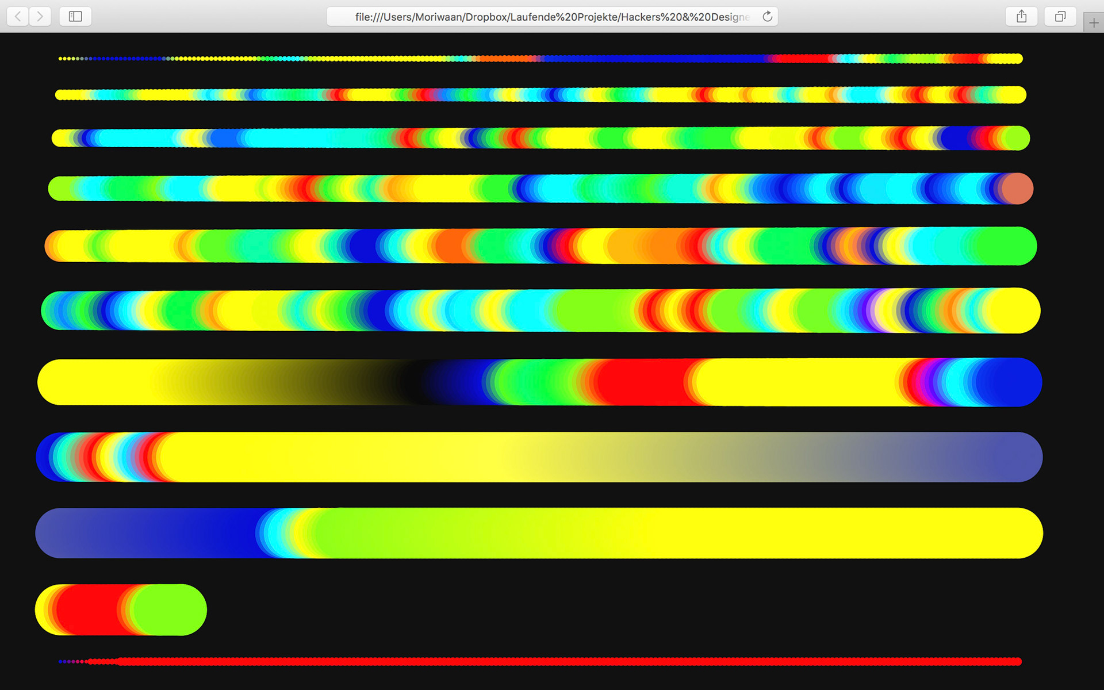The image size is (1104, 690).
Task: Click the thin red dotted bar at bottom
Action: pos(540,661)
